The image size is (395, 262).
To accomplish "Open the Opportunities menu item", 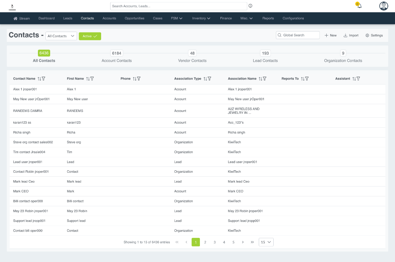I will (x=134, y=18).
